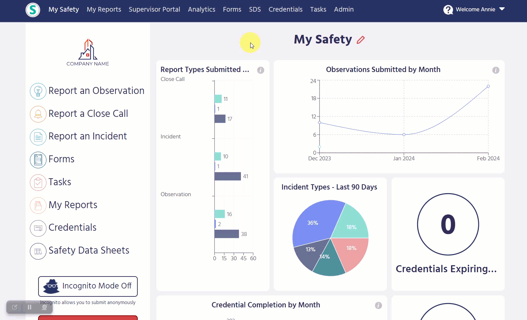Click the pencil edit icon beside My Safety
This screenshot has height=320, width=527.
click(x=360, y=40)
